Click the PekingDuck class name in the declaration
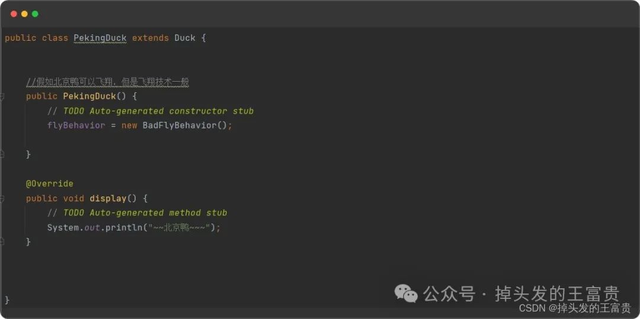Screen dimensions: 640x319 [x=100, y=38]
